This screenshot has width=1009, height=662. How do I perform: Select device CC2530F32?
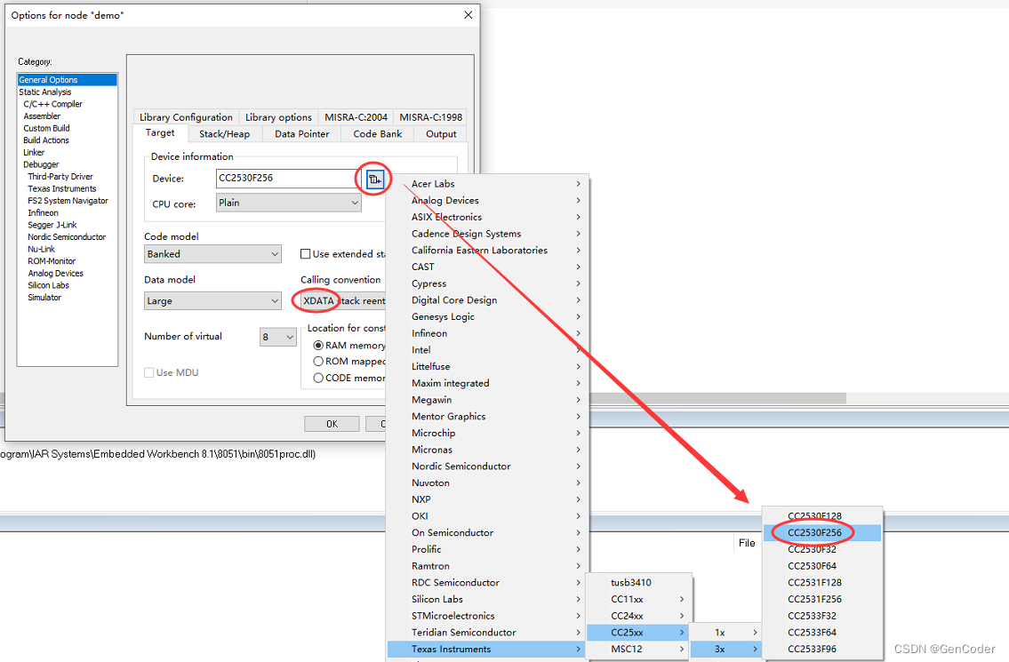tap(821, 549)
